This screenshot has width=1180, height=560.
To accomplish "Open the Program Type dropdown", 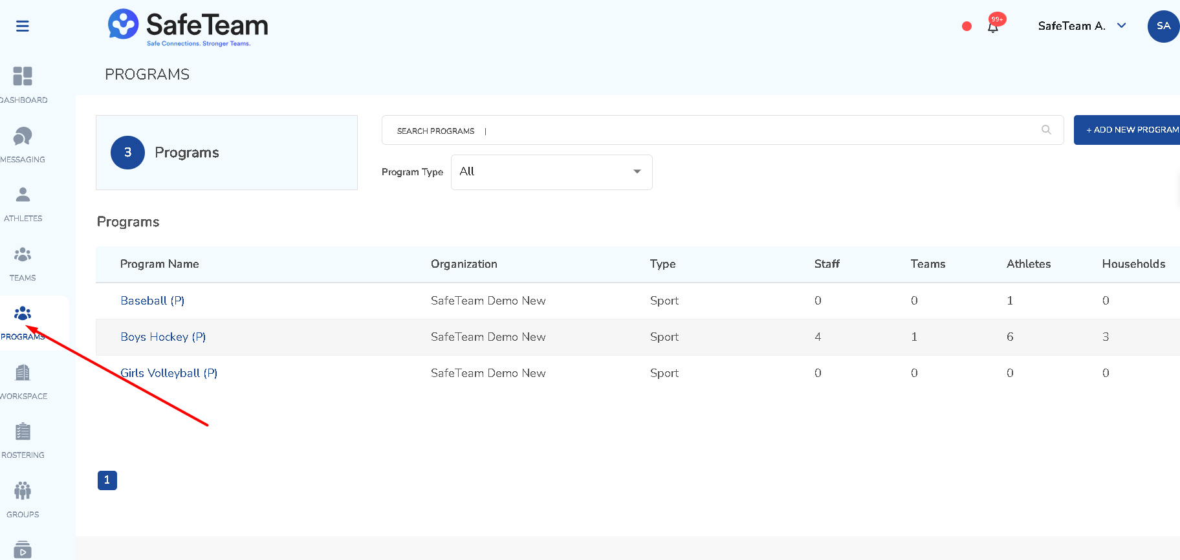I will click(551, 172).
